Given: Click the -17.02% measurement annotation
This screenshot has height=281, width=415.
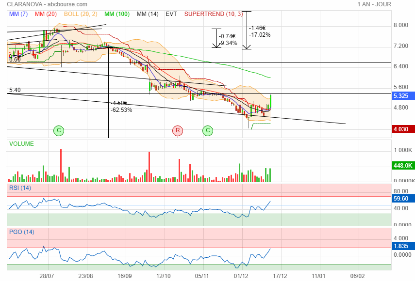Looking at the screenshot, I should coord(260,35).
